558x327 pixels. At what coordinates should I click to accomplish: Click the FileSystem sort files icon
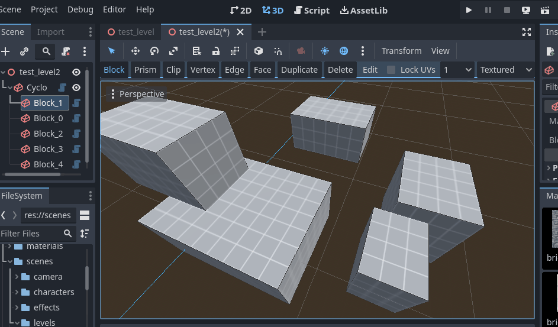pyautogui.click(x=85, y=234)
